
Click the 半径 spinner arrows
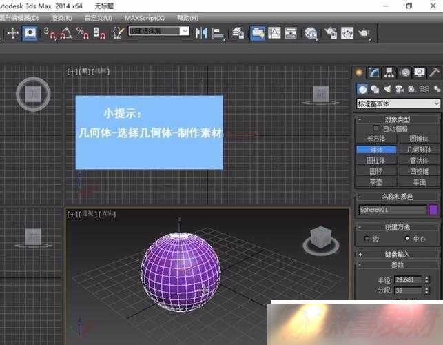(426, 280)
